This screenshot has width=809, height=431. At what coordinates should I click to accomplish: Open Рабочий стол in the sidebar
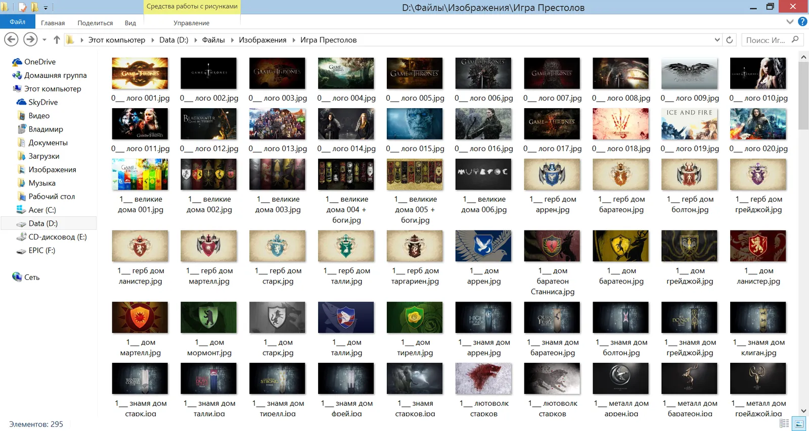51,196
